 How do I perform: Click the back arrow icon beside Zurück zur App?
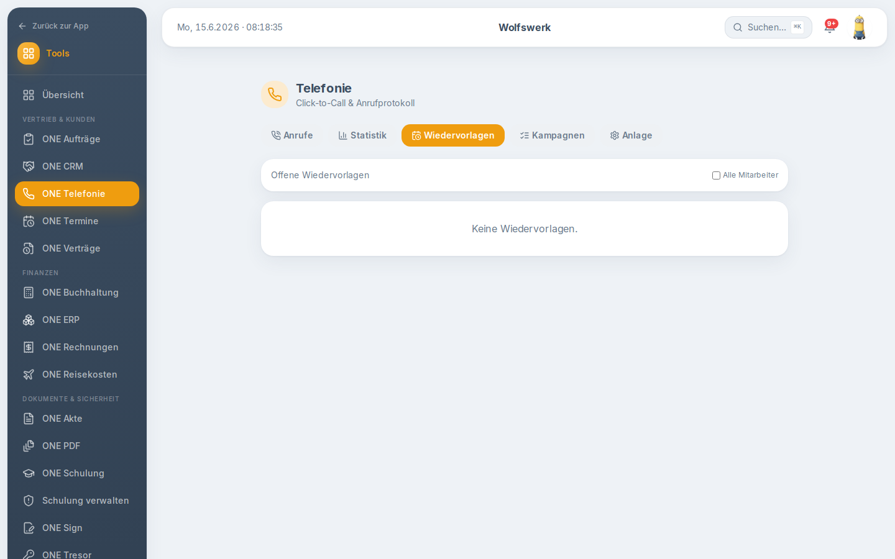tap(22, 26)
